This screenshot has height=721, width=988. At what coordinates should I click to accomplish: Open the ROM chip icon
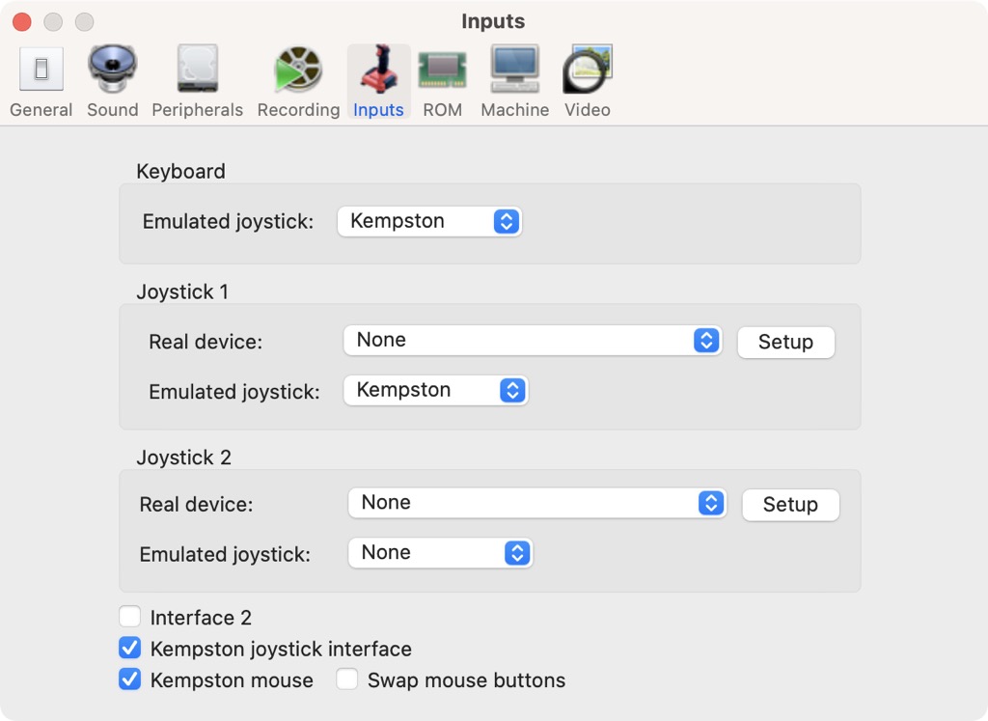[442, 70]
